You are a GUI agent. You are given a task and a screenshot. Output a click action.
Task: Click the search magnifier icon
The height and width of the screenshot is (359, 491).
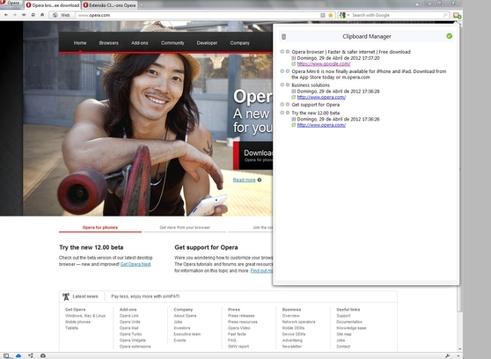point(445,15)
